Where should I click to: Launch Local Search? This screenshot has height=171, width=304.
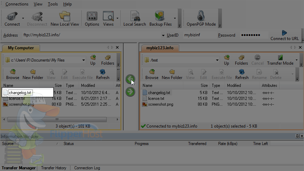134,19
